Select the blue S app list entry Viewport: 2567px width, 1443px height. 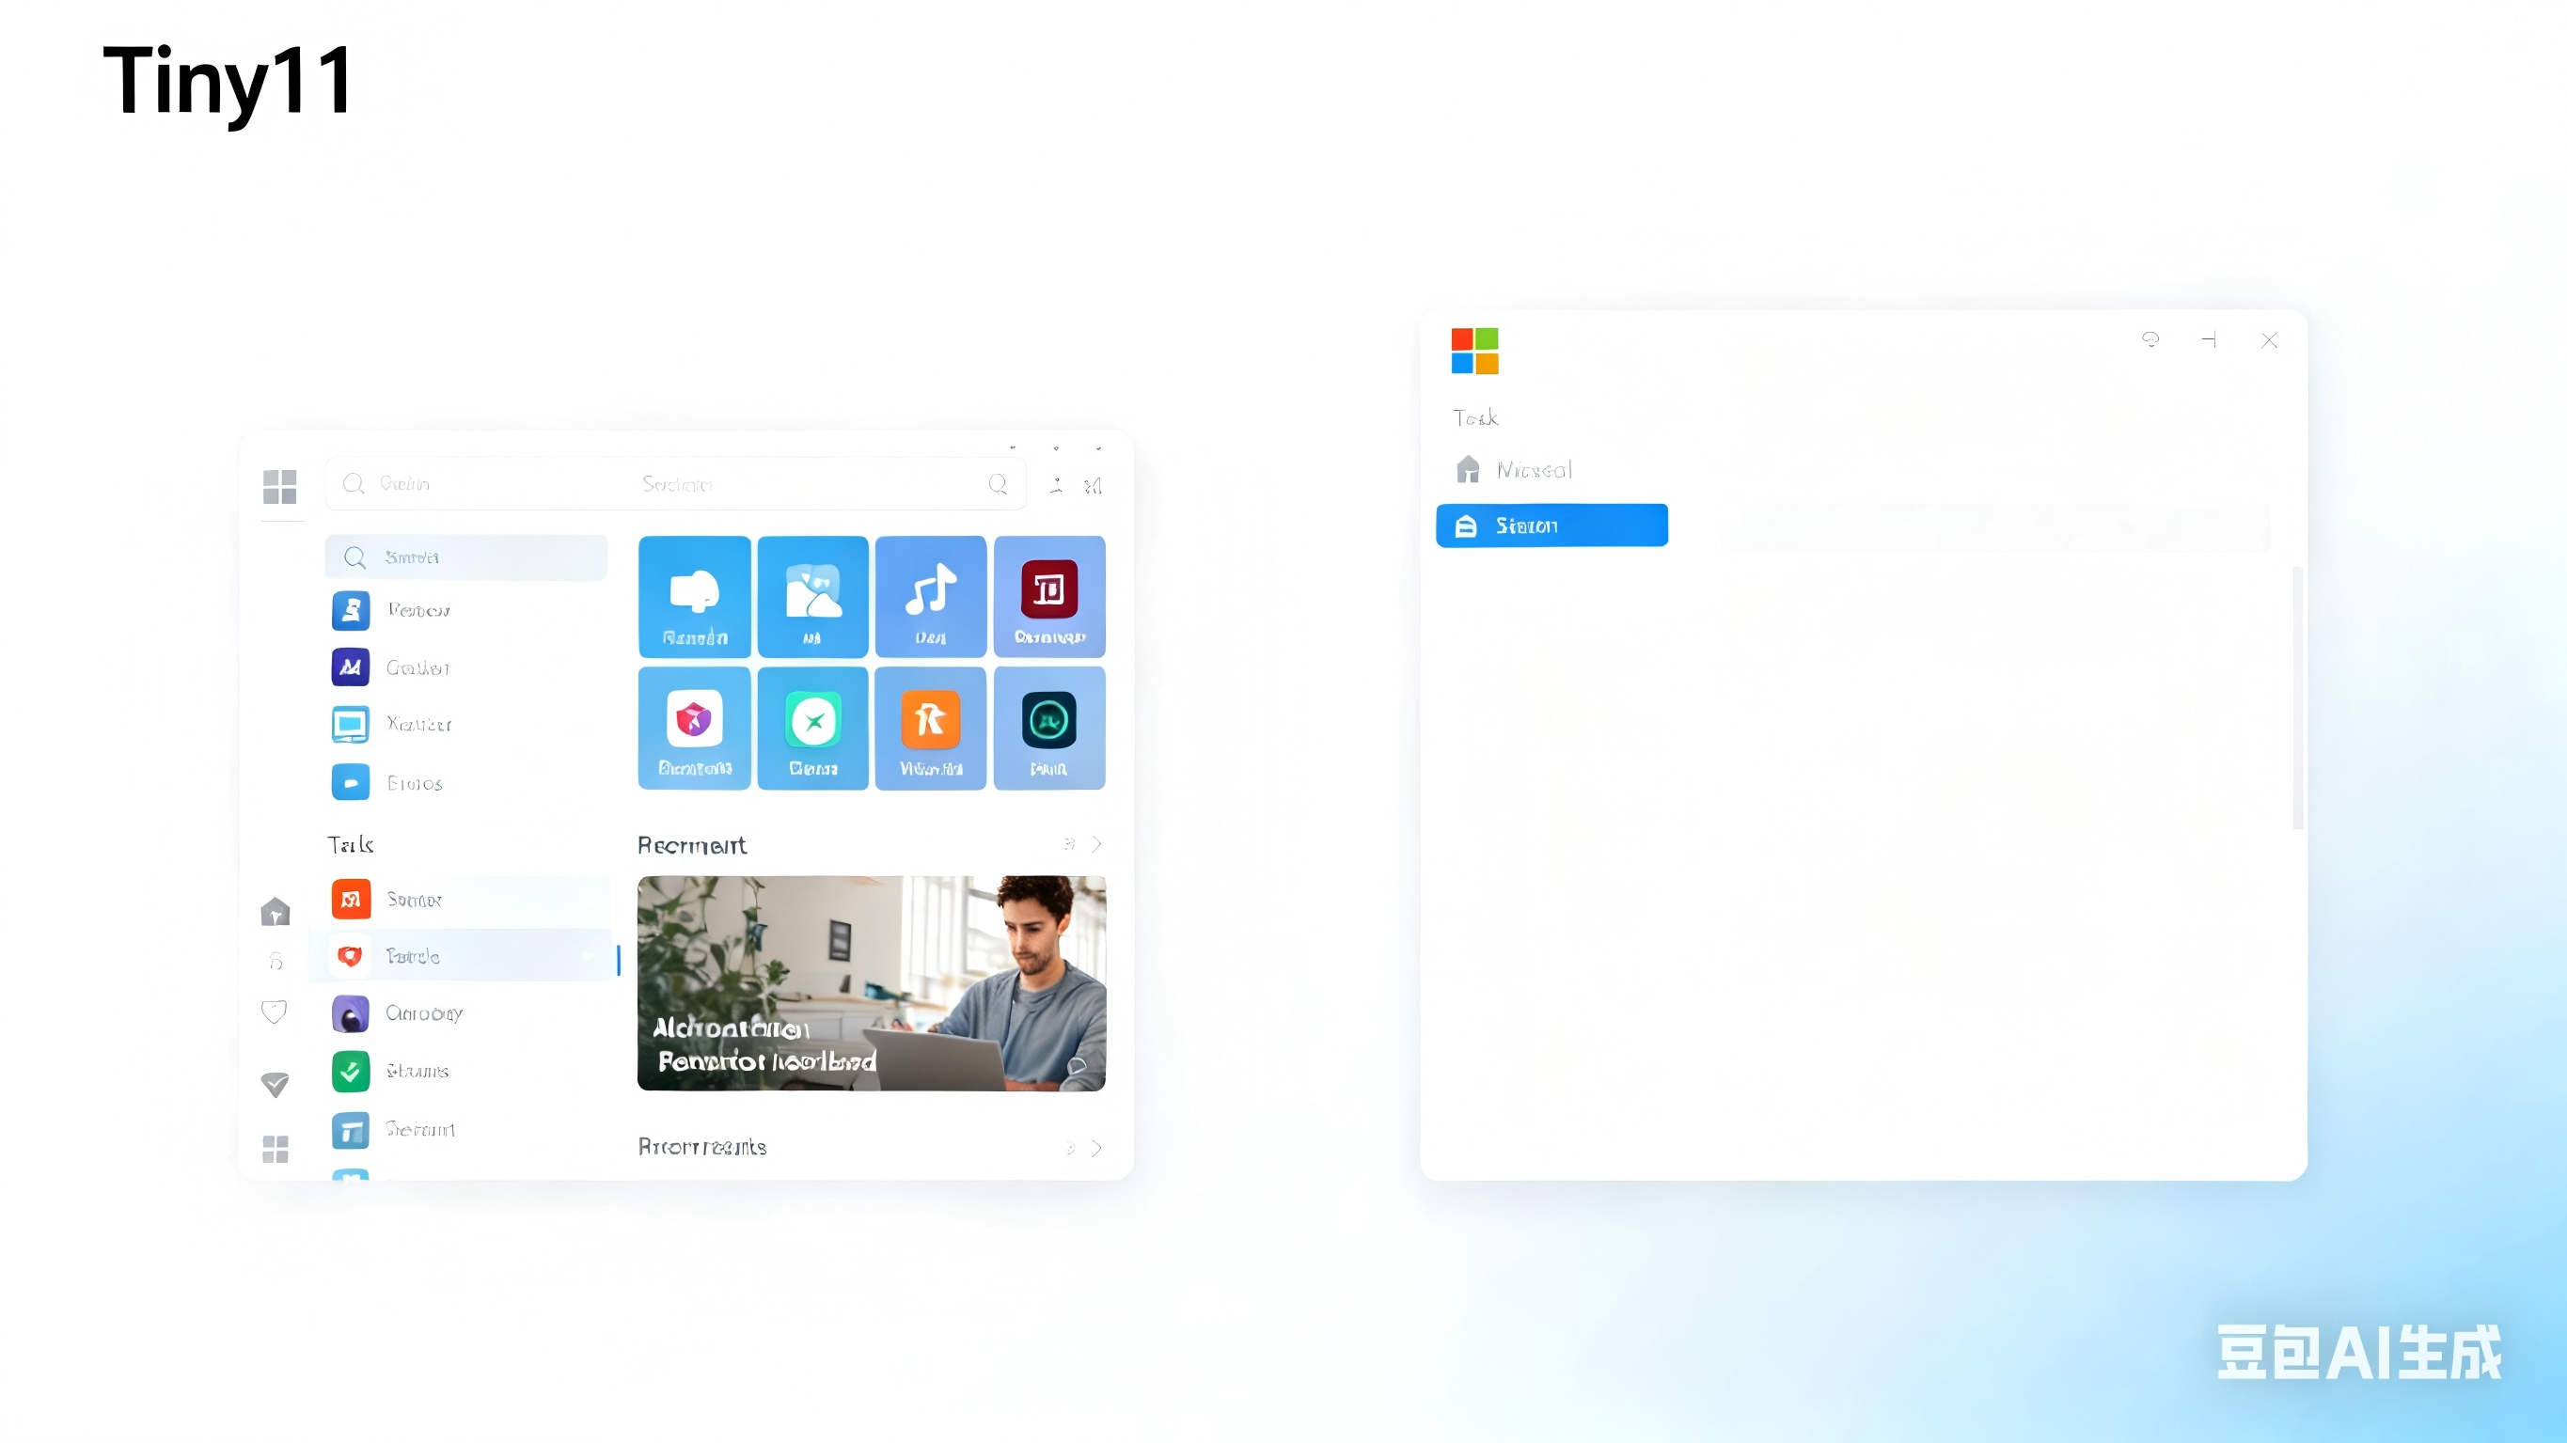click(x=466, y=610)
